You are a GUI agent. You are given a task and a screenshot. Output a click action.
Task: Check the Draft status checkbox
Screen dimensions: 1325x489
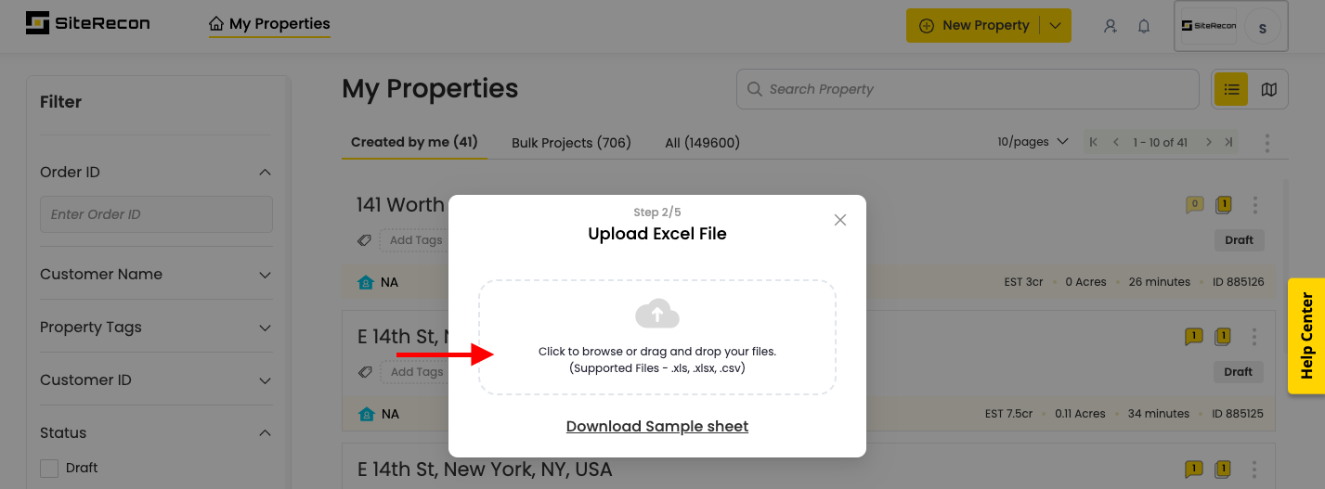pos(49,469)
